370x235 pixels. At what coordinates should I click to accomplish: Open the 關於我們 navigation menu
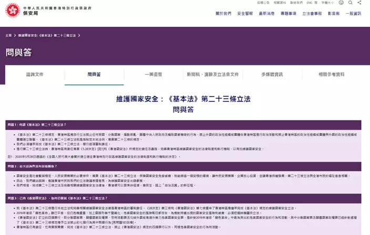click(x=223, y=14)
